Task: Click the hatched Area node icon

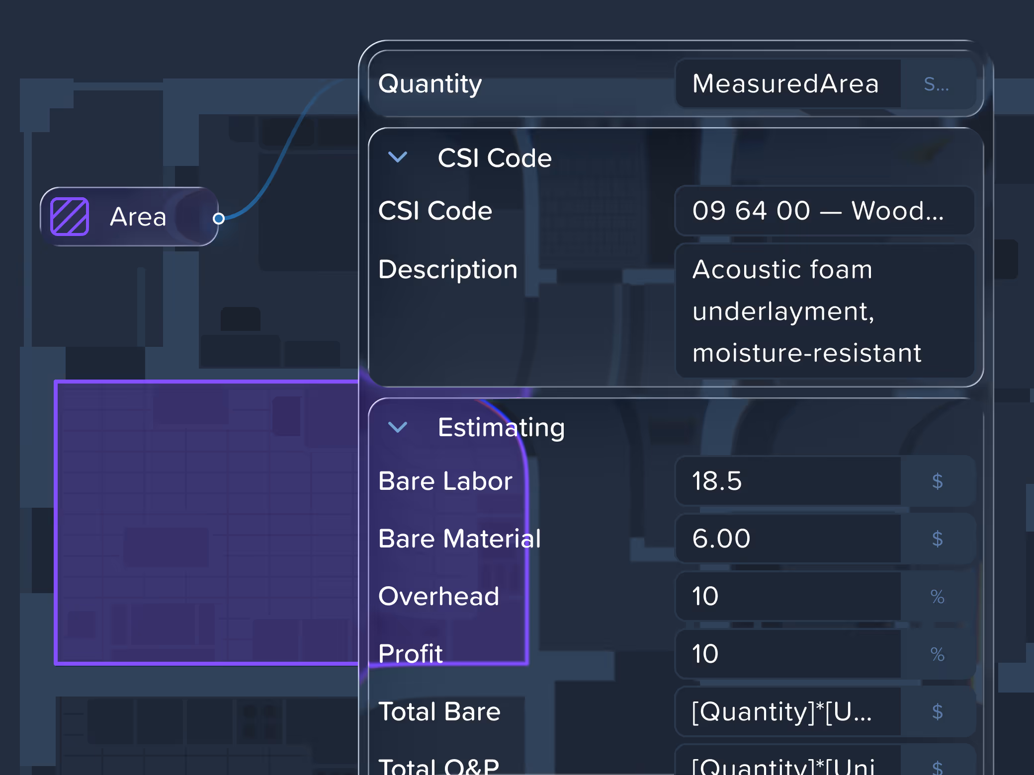Action: pyautogui.click(x=70, y=217)
